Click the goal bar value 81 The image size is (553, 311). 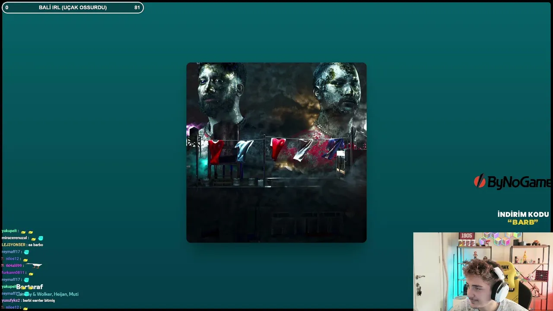(x=137, y=7)
